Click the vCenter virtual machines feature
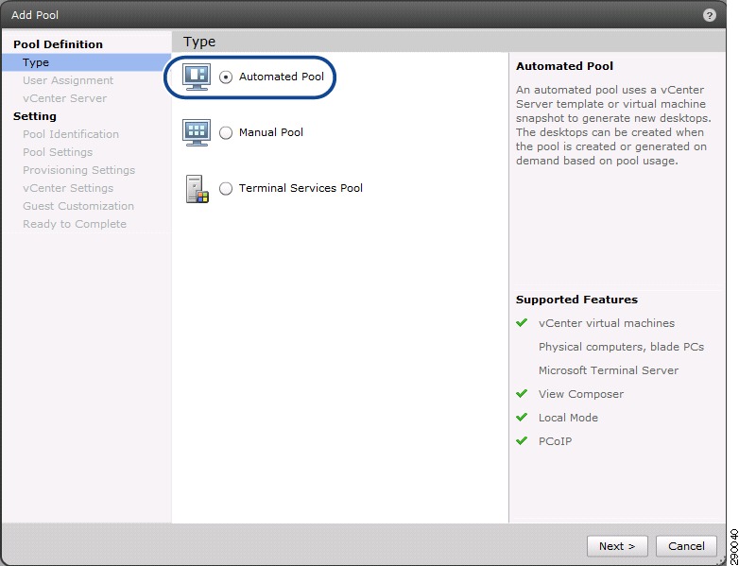The height and width of the screenshot is (566, 739). point(607,323)
